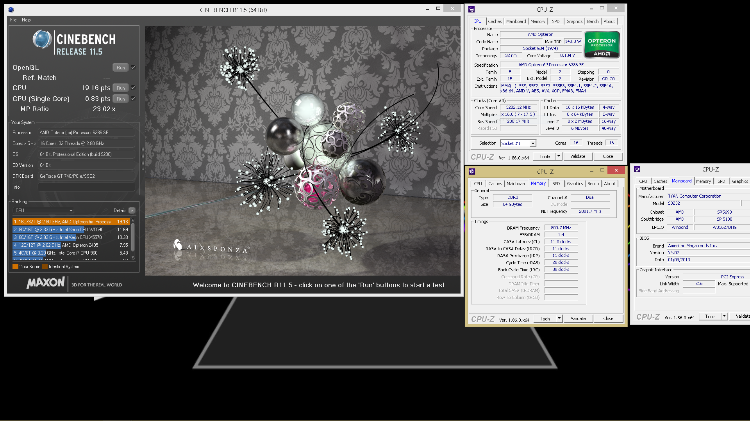Switch to Bench tab in top CPU-Z window
The width and height of the screenshot is (750, 421).
593,21
